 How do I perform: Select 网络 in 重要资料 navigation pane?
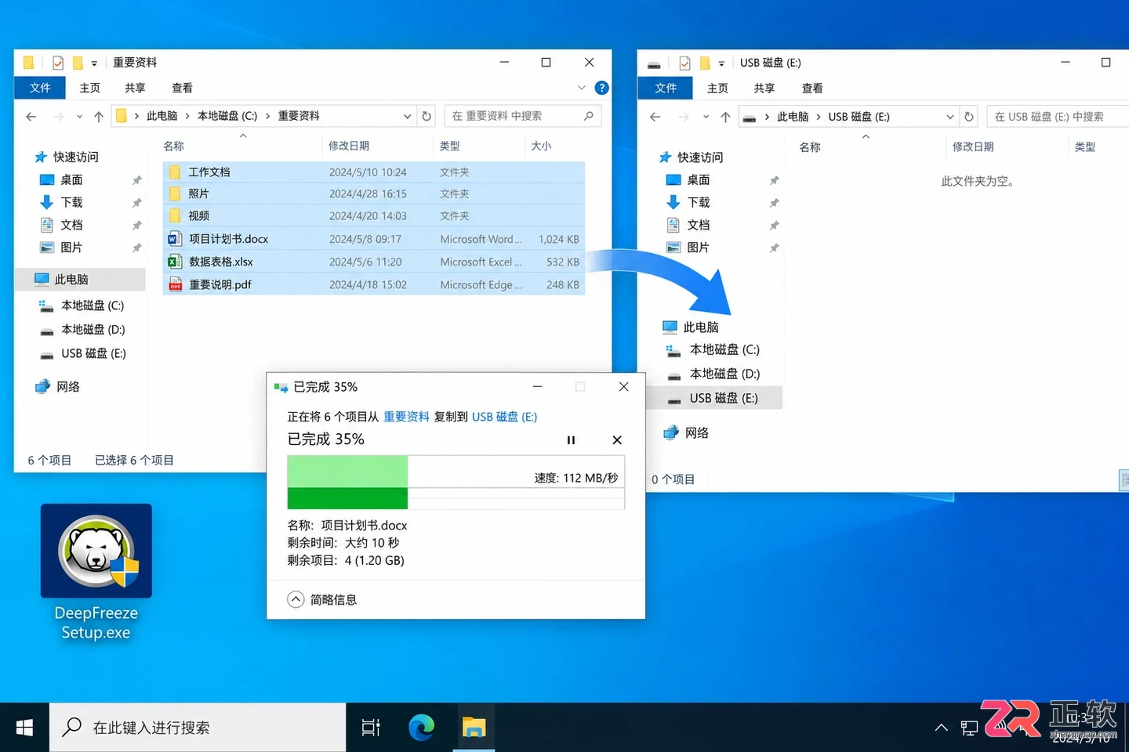pyautogui.click(x=67, y=386)
